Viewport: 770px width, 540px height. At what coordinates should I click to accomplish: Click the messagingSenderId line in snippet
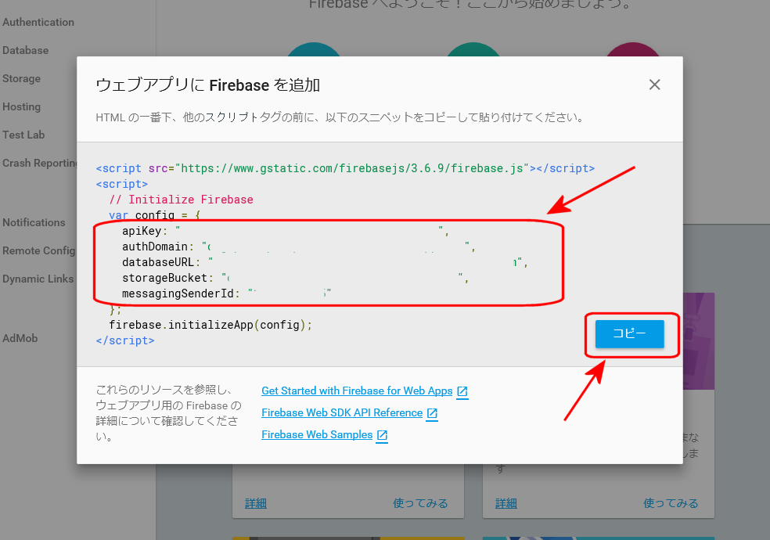tap(226, 293)
